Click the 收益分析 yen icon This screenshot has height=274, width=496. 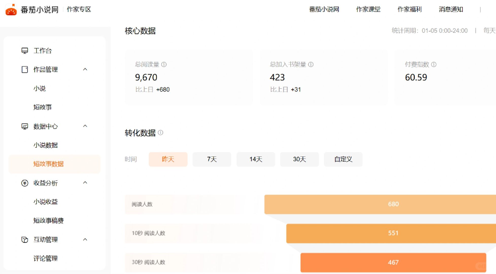tap(25, 183)
